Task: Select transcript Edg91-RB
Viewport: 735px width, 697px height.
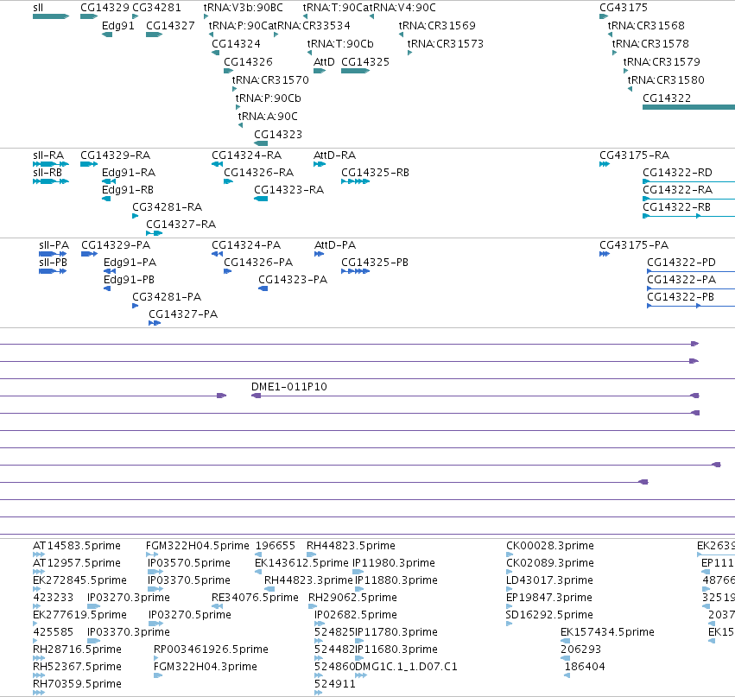Action: [106, 199]
